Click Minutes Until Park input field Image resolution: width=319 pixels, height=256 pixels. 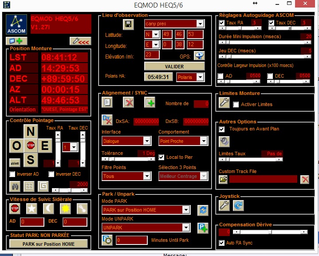(x=132, y=240)
